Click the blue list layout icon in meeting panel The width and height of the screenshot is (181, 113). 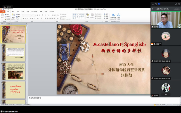(x=159, y=4)
